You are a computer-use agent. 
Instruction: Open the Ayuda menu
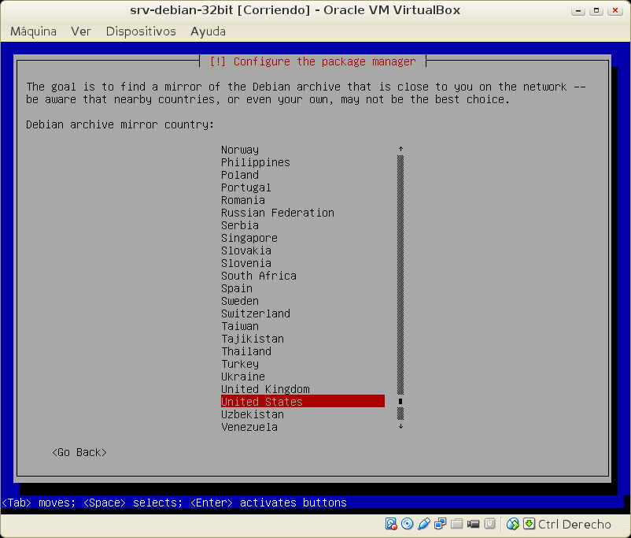pos(208,32)
